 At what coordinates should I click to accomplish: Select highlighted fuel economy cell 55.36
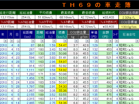[x=62, y=90]
